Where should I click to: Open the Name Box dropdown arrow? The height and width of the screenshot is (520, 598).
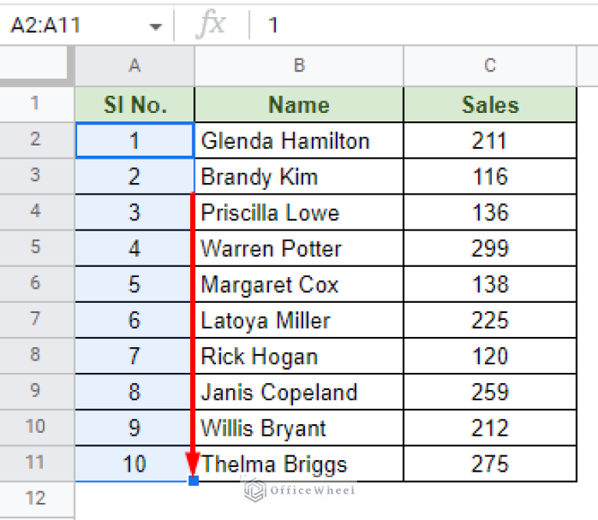(156, 26)
